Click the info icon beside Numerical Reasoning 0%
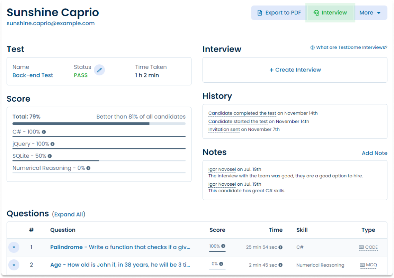This screenshot has height=278, width=394. (x=88, y=168)
